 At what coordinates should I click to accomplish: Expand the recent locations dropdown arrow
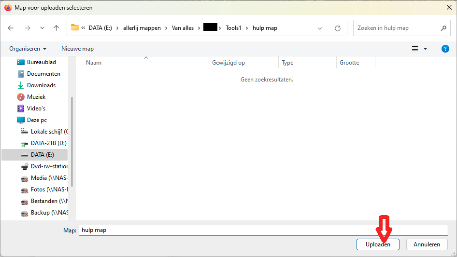click(x=42, y=28)
